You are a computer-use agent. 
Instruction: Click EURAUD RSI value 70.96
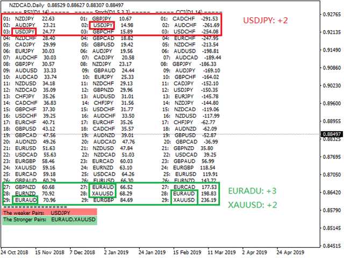pyautogui.click(x=49, y=200)
